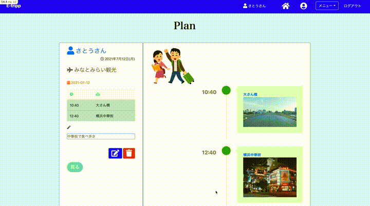Screen dimensions: 370x206
Task: Click the place header icon in schedule table
Action: (x=98, y=94)
